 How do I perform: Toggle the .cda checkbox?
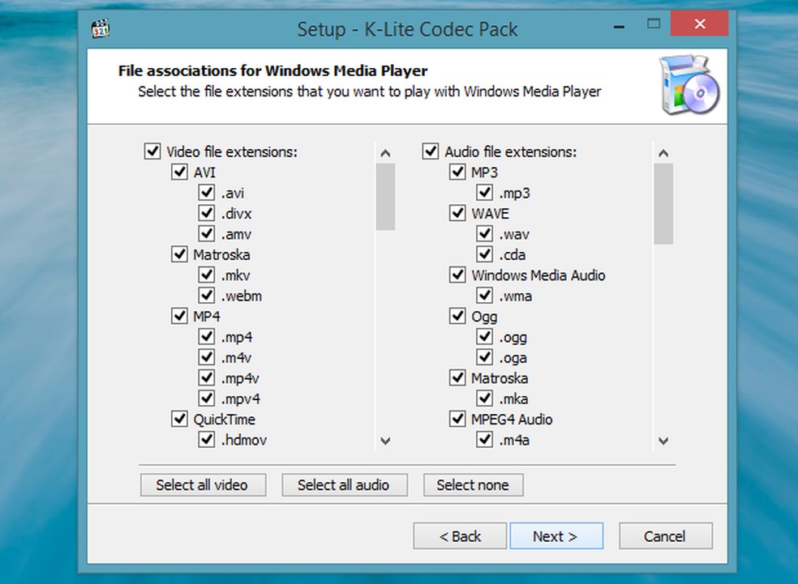(x=484, y=254)
